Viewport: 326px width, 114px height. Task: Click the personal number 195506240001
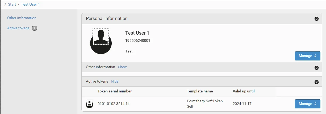138,41
